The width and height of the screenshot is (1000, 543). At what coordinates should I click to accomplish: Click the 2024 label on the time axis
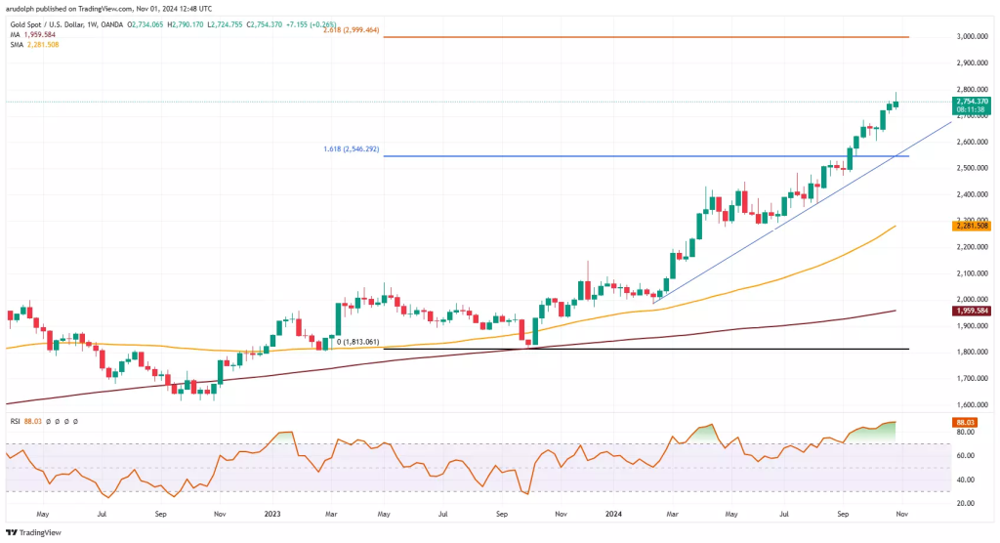click(x=614, y=512)
